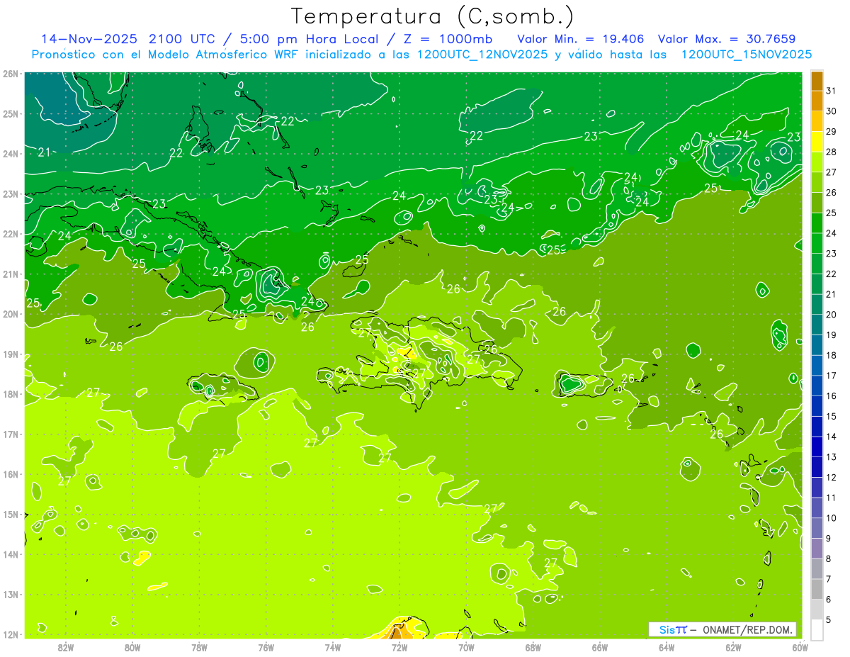Click the "78W" longitude axis label
The width and height of the screenshot is (850, 657).
(x=199, y=647)
